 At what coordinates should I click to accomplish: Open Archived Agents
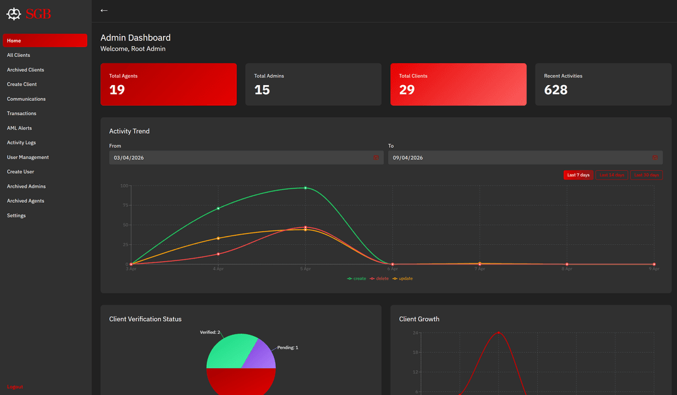click(x=26, y=201)
